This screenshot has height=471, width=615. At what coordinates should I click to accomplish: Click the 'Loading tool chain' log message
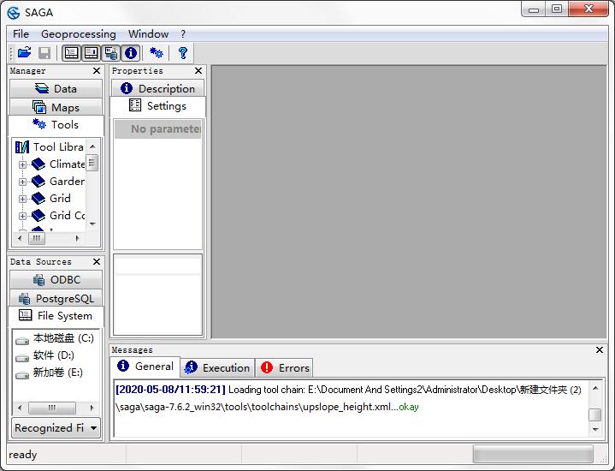348,398
